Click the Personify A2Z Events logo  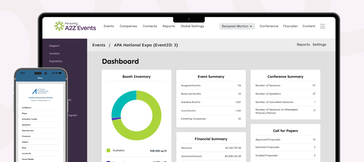click(75, 26)
